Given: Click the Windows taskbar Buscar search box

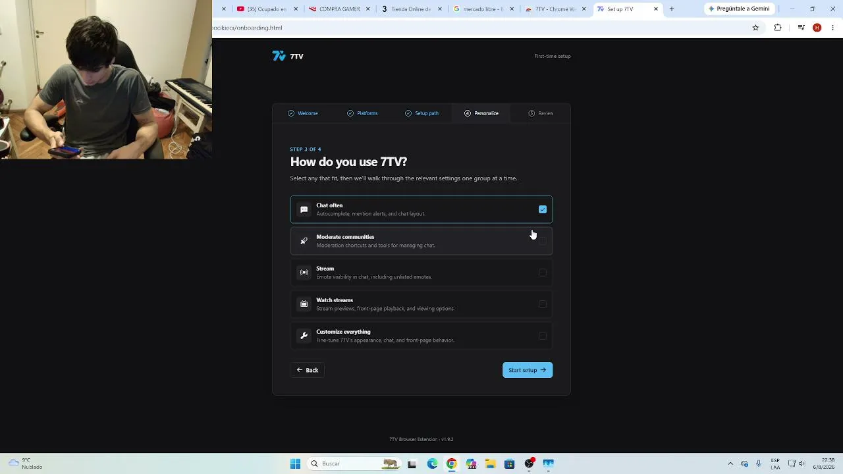Looking at the screenshot, I should point(353,463).
